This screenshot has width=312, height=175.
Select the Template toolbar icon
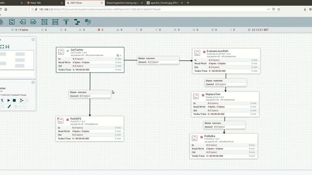point(77,22)
